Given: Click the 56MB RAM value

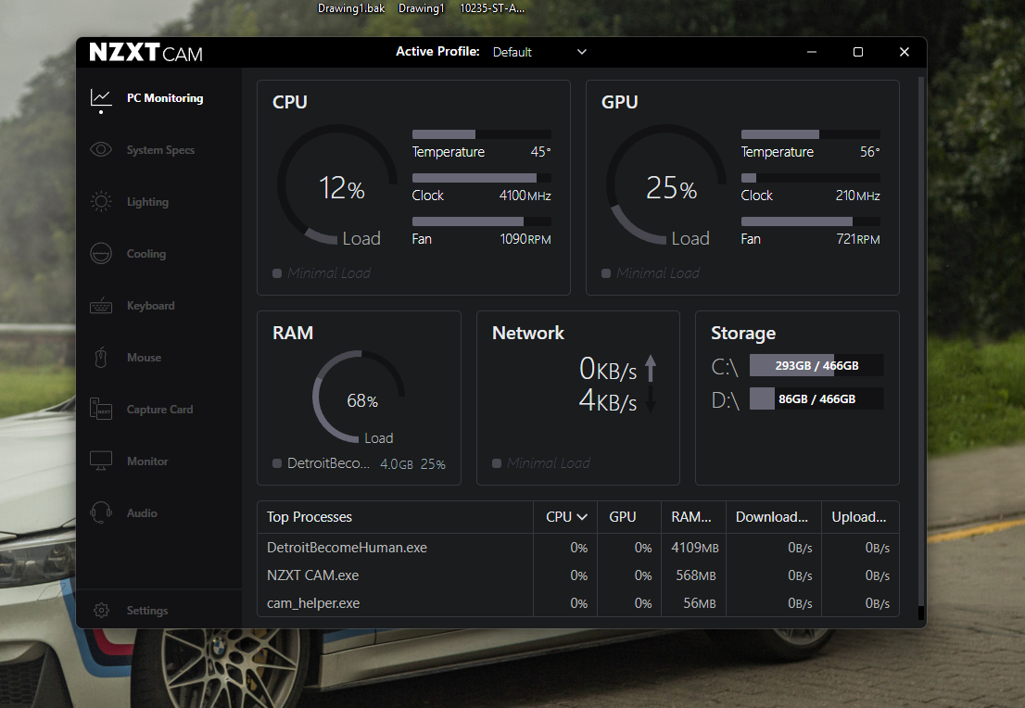Looking at the screenshot, I should (700, 603).
